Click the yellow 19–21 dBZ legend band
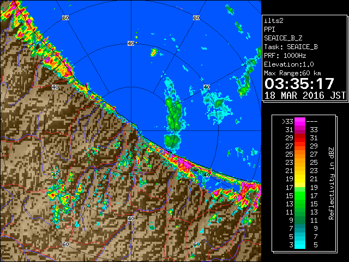Screen dimensions: 349x262 coord(299,179)
